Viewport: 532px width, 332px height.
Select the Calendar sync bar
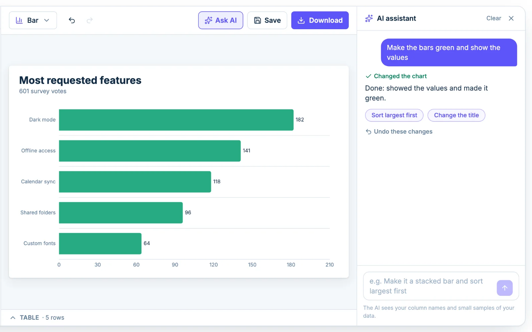135,182
